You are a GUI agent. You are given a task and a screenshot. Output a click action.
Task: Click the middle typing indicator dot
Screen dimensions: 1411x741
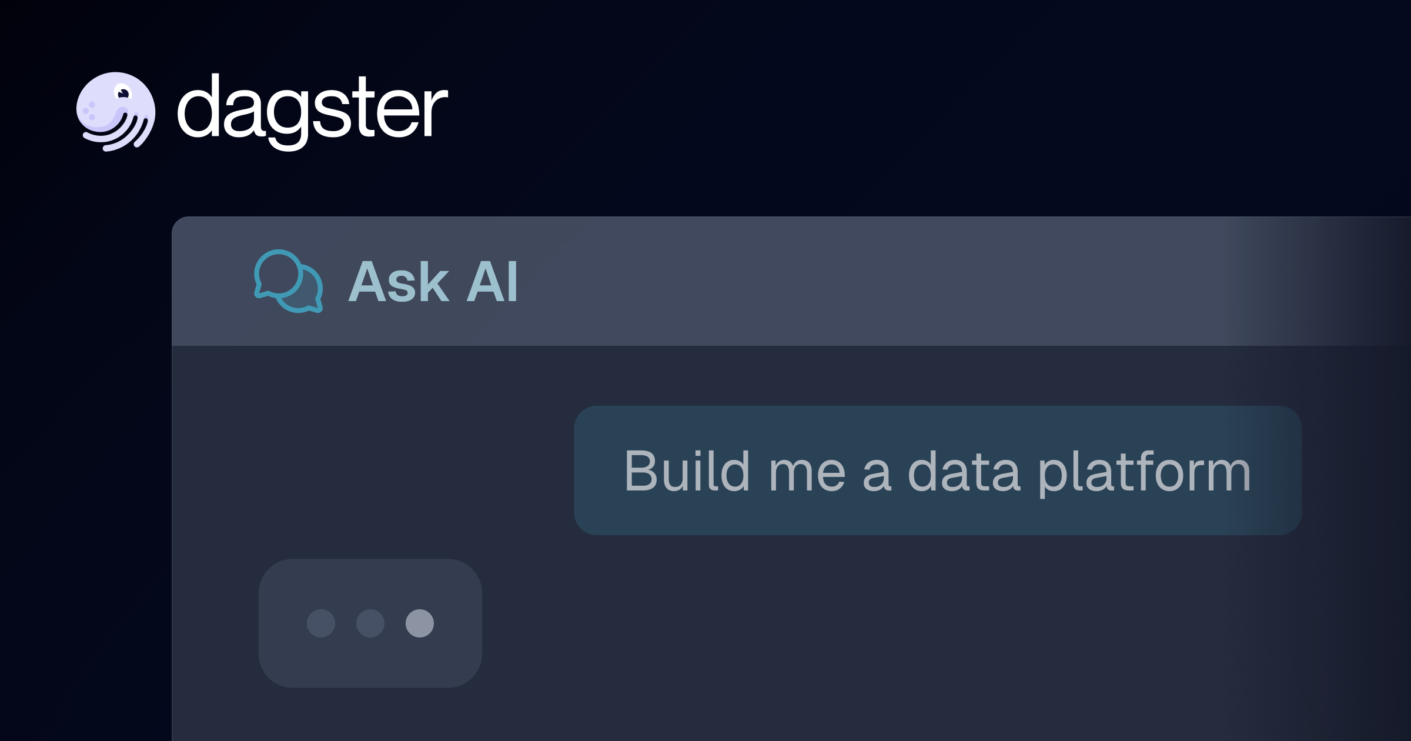point(370,623)
